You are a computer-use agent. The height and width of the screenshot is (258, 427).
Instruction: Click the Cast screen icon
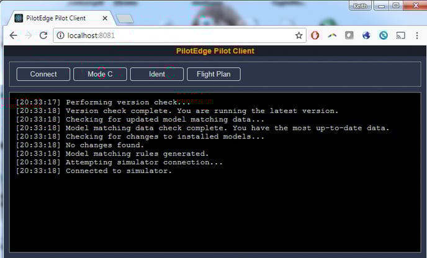[400, 35]
